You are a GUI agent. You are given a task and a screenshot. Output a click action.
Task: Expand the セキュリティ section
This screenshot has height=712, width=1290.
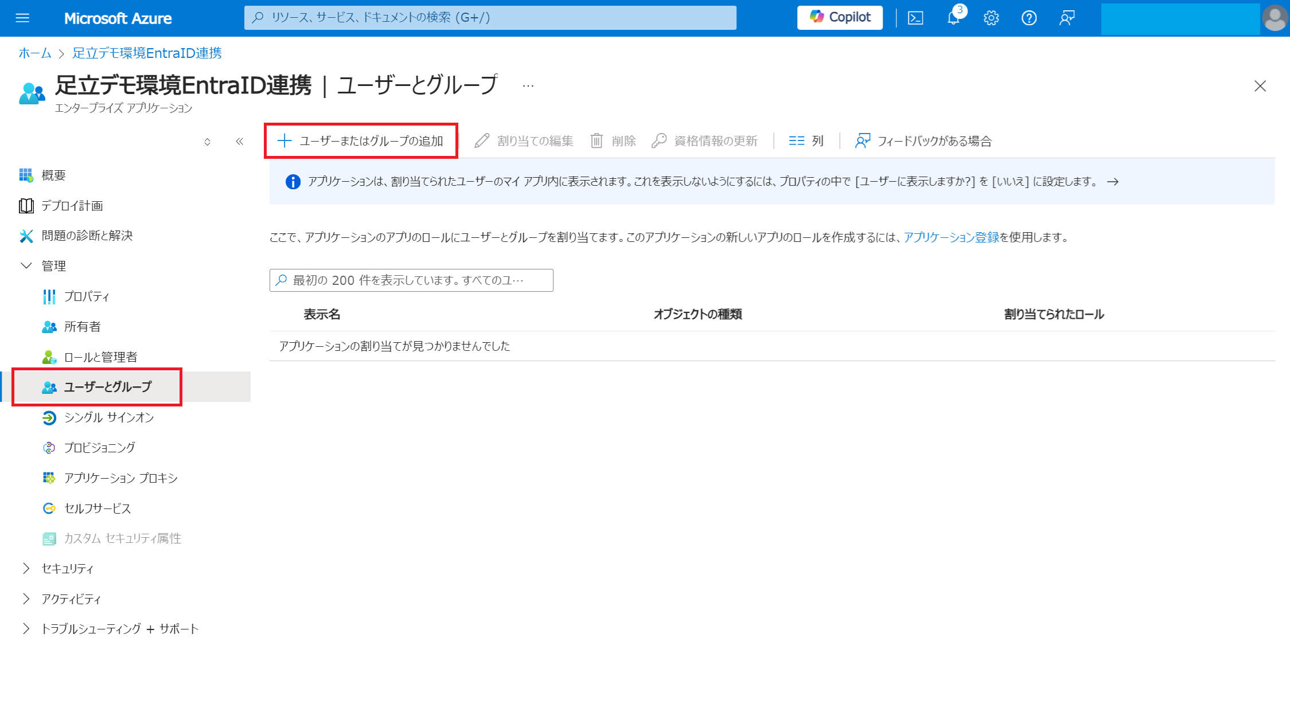(x=26, y=569)
